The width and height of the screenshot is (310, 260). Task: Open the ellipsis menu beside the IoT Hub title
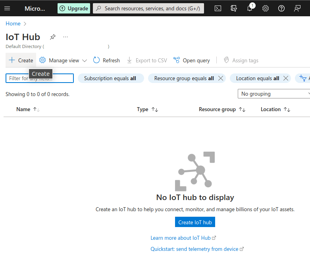coord(65,37)
